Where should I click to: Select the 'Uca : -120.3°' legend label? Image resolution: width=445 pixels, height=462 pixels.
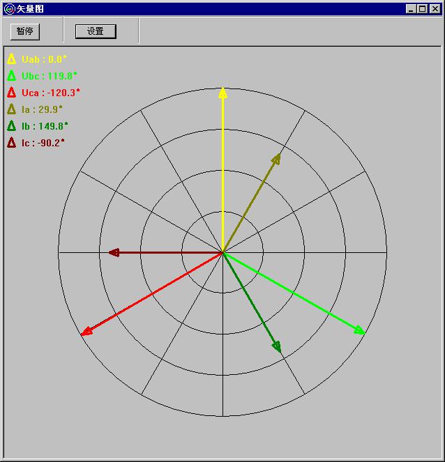click(x=51, y=93)
